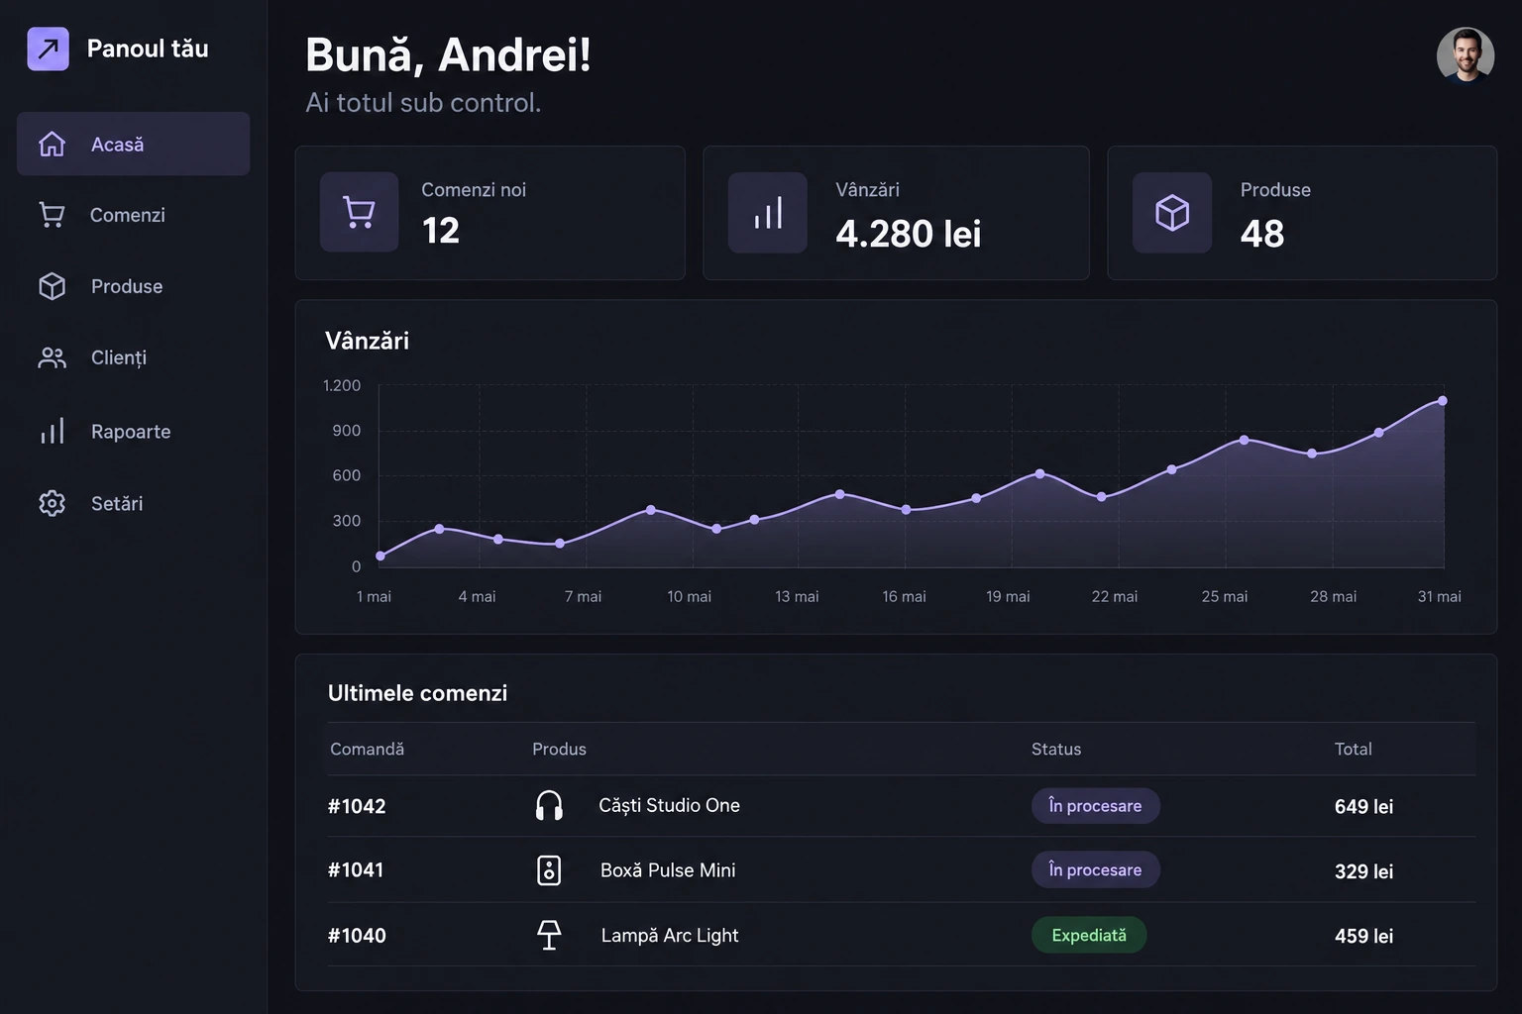Click the product name Lampă Arc Light
The image size is (1522, 1014).
[670, 936]
